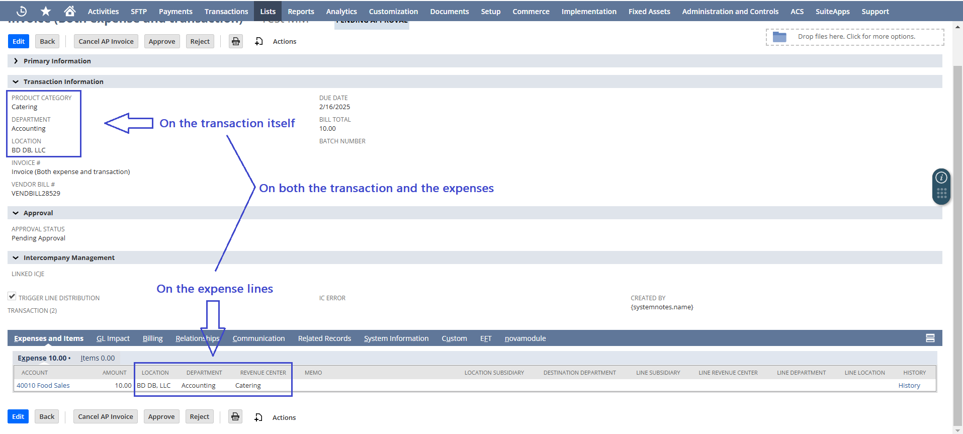Collapse the Intercompany Management section

(16, 257)
